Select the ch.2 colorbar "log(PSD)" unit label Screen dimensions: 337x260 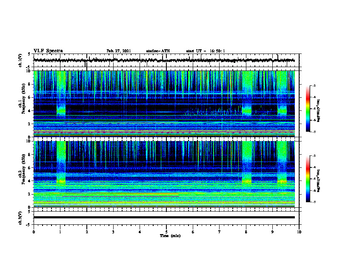(319, 181)
